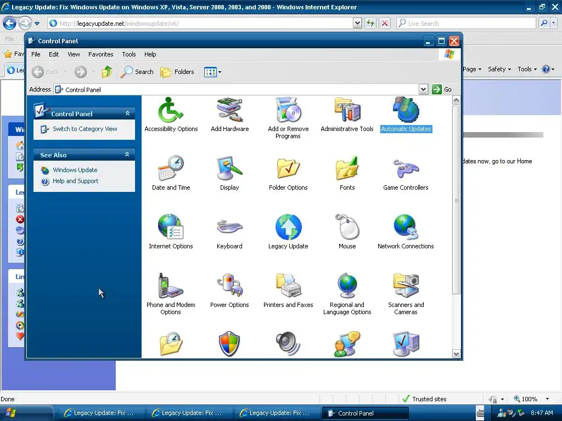
Task: Select Automatic Updates icon
Action: 406,115
